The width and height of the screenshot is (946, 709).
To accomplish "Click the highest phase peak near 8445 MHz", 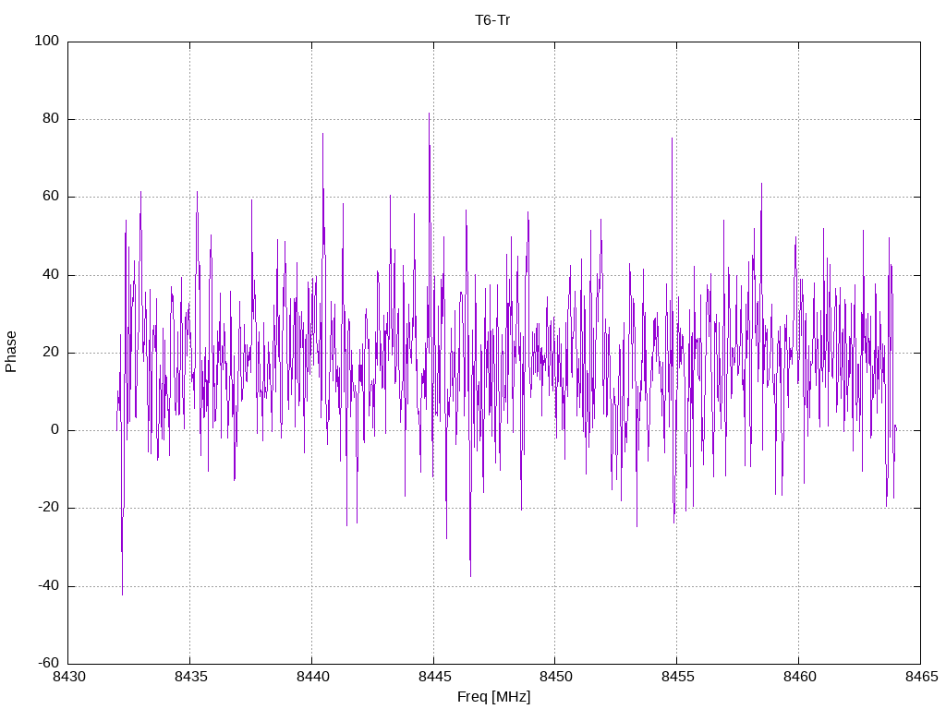I will pos(429,114).
